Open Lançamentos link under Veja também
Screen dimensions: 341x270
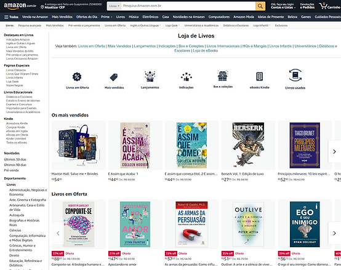(145, 46)
